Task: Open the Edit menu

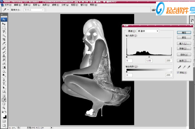Action: [x=18, y=5]
